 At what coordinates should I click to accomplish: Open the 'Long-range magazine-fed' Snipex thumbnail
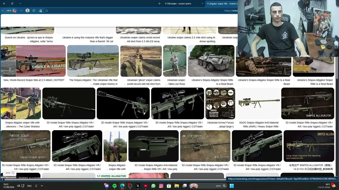(x=309, y=146)
